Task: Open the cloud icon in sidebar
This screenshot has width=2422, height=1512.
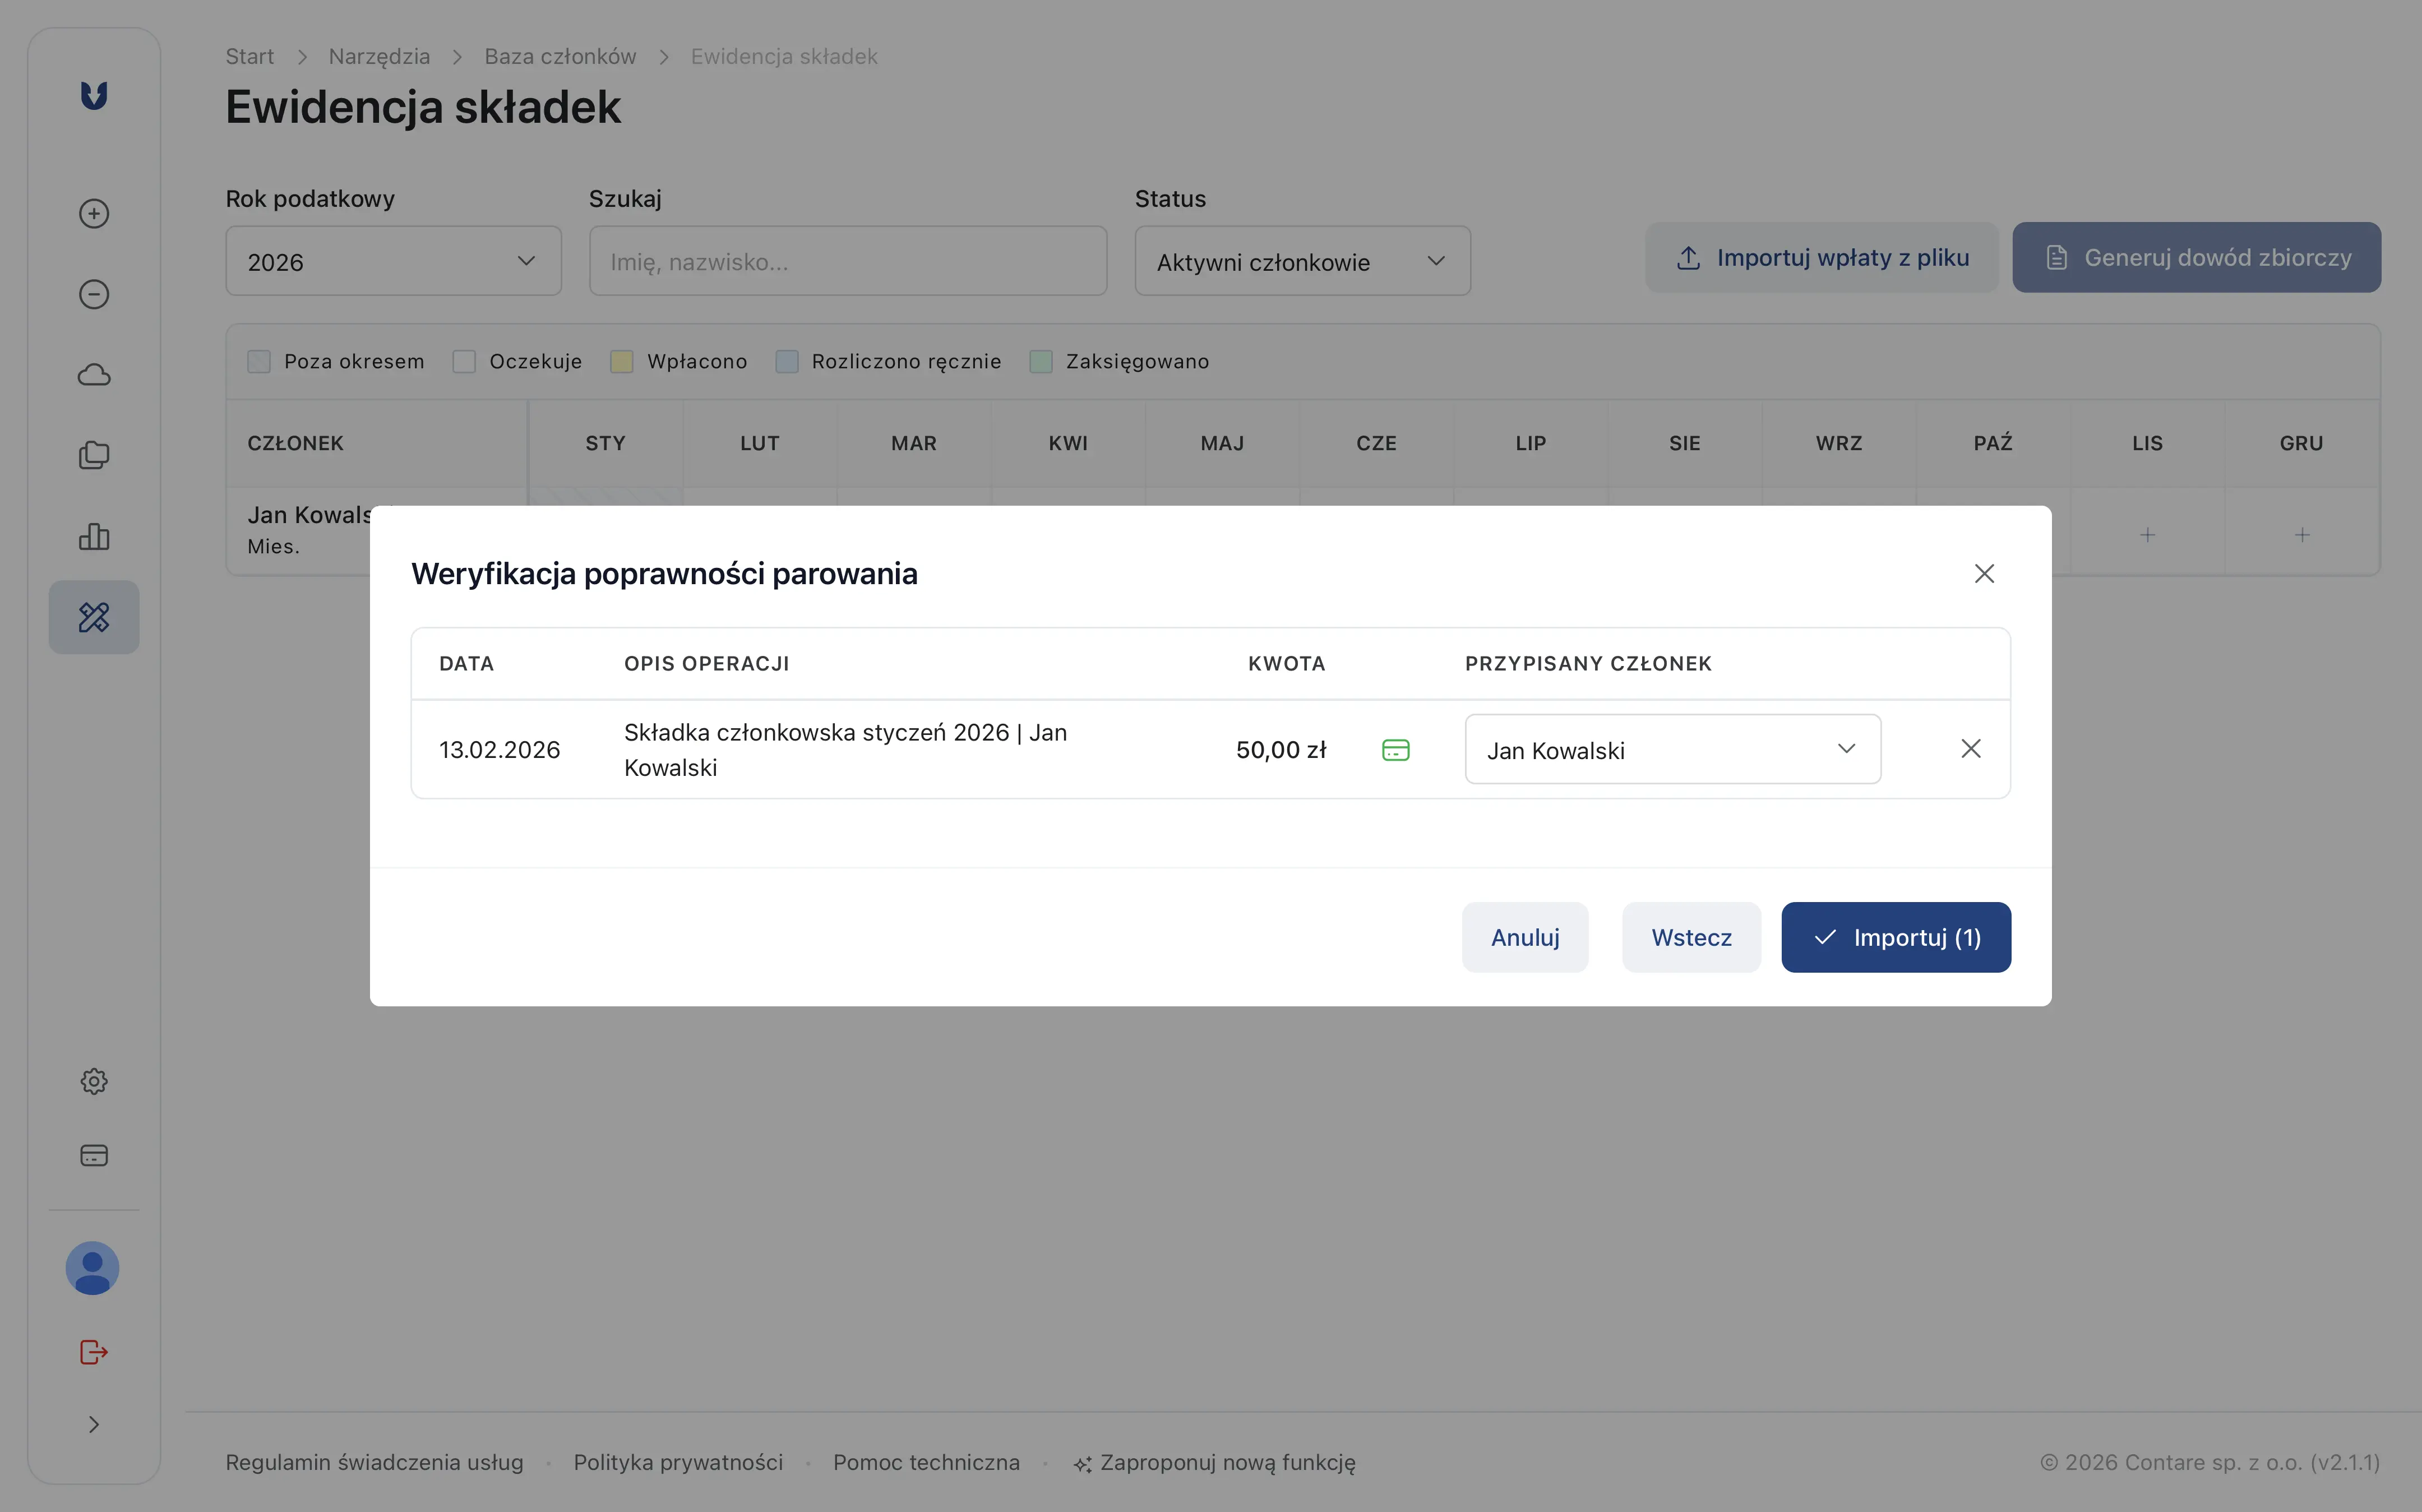Action: (x=94, y=375)
